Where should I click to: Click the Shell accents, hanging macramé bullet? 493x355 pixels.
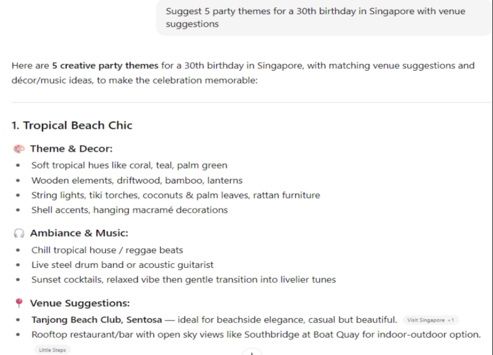click(130, 210)
